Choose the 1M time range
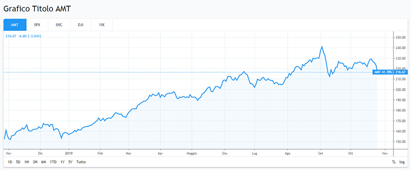The width and height of the screenshot is (411, 170). point(27,162)
